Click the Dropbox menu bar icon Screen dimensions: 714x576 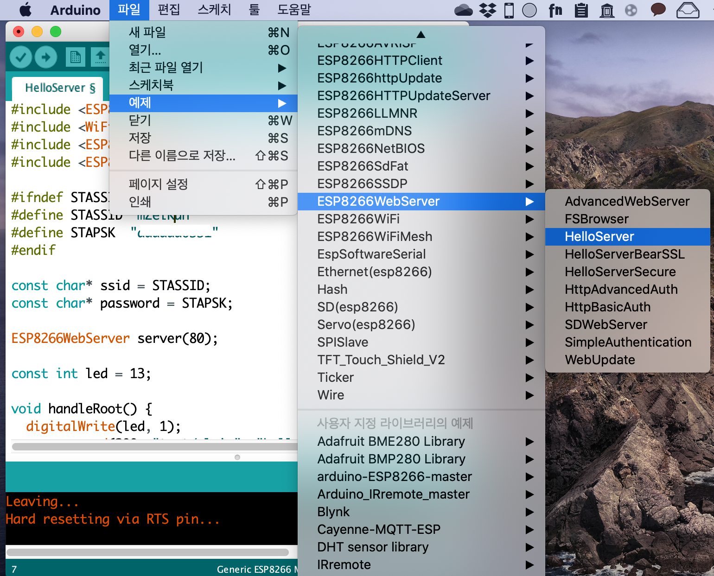(488, 10)
